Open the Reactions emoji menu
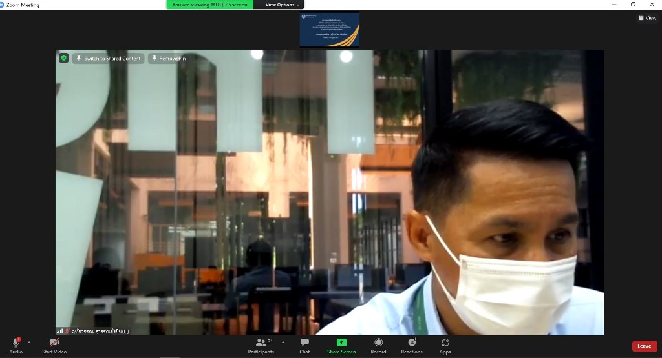 click(x=412, y=343)
